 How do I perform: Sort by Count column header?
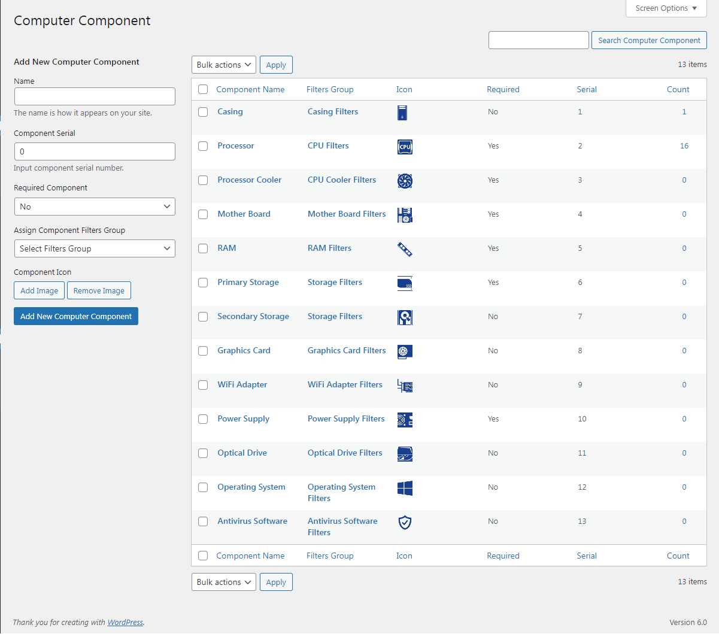[x=678, y=89]
